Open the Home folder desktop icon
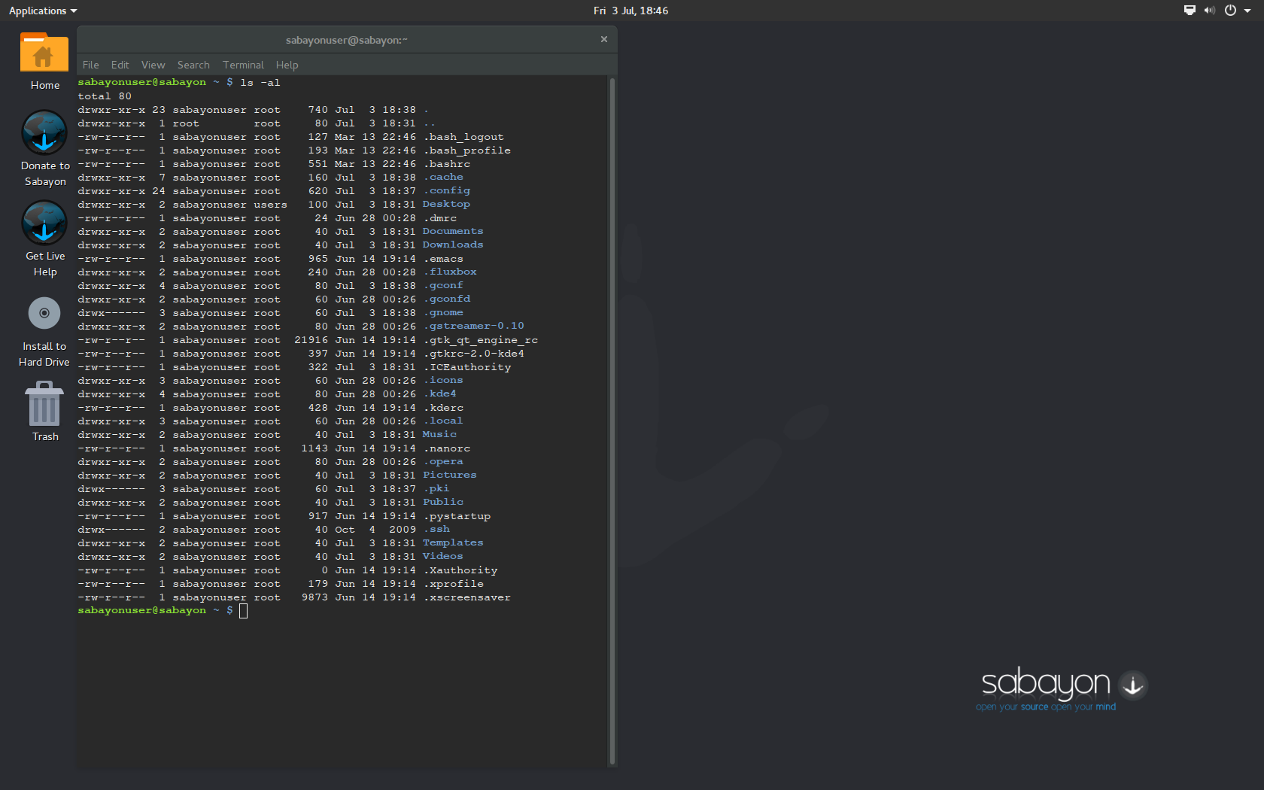1264x790 pixels. click(44, 62)
